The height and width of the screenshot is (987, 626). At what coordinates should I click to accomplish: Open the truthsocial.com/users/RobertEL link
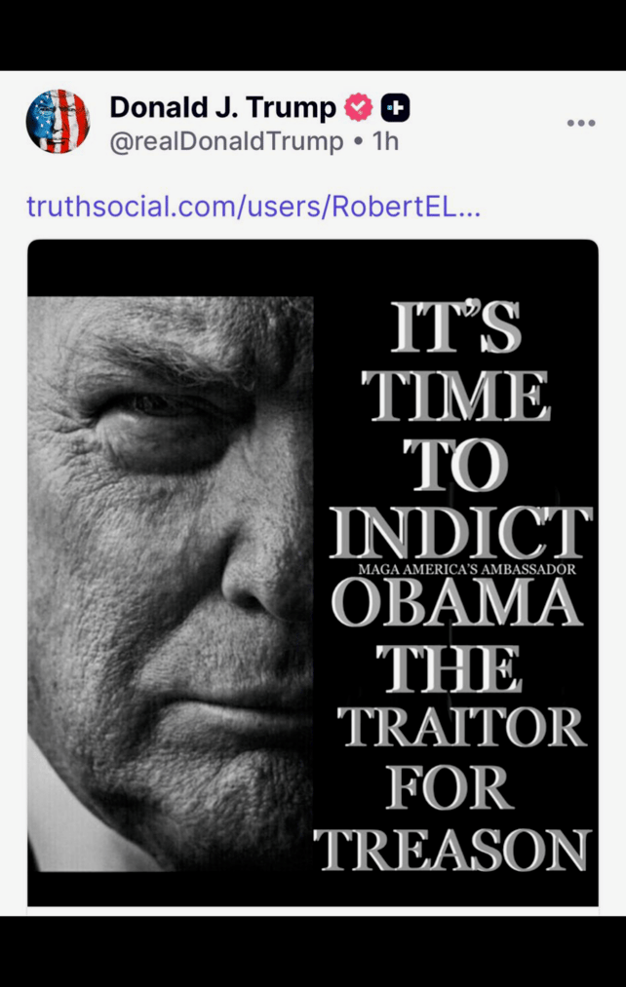(x=254, y=207)
